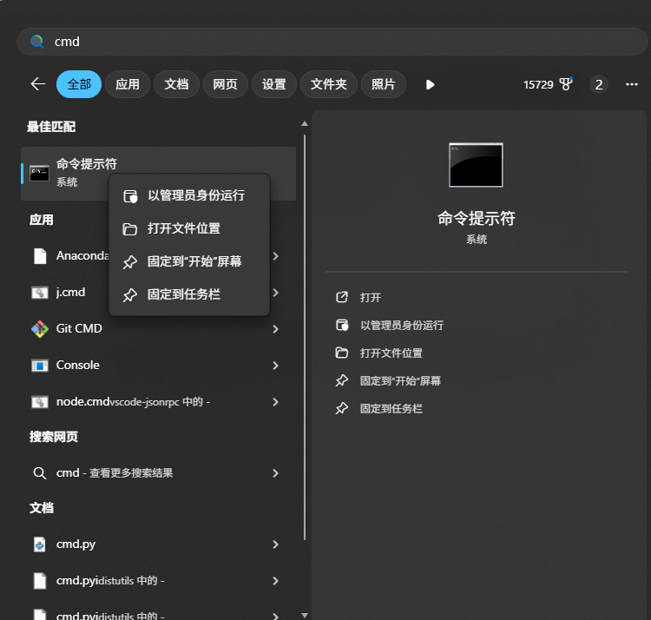Click the circled number 2 badge
This screenshot has height=620, width=651.
[599, 85]
